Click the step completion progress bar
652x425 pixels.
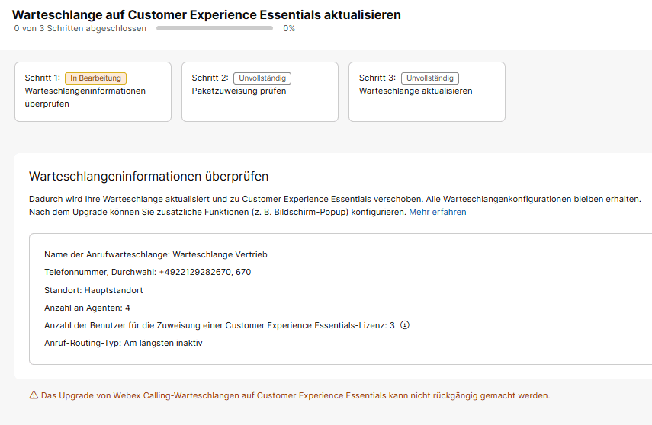coord(214,28)
